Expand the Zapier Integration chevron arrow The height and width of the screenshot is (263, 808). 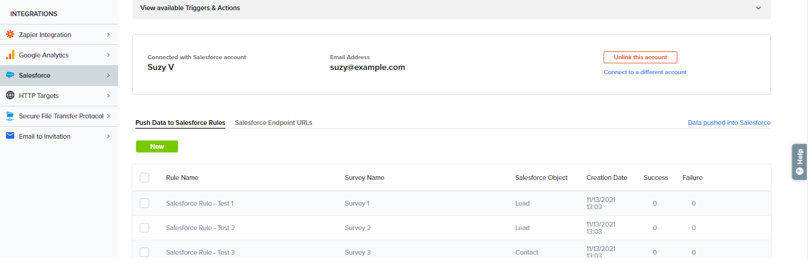[x=108, y=35]
